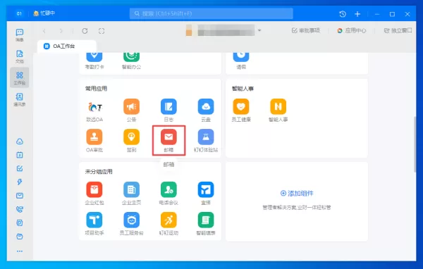Open 应用中心 app center

pos(352,30)
